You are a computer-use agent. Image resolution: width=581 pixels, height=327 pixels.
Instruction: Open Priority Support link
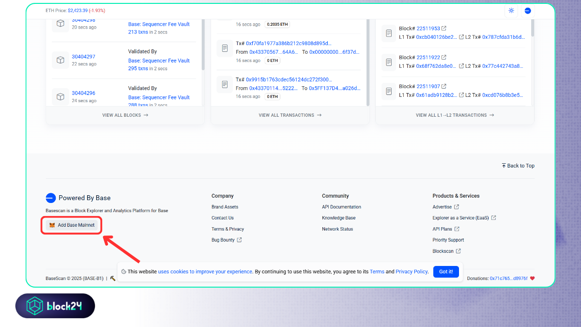point(448,240)
